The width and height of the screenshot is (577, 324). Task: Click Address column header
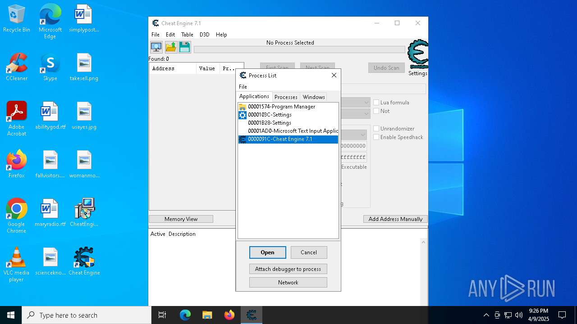point(173,68)
